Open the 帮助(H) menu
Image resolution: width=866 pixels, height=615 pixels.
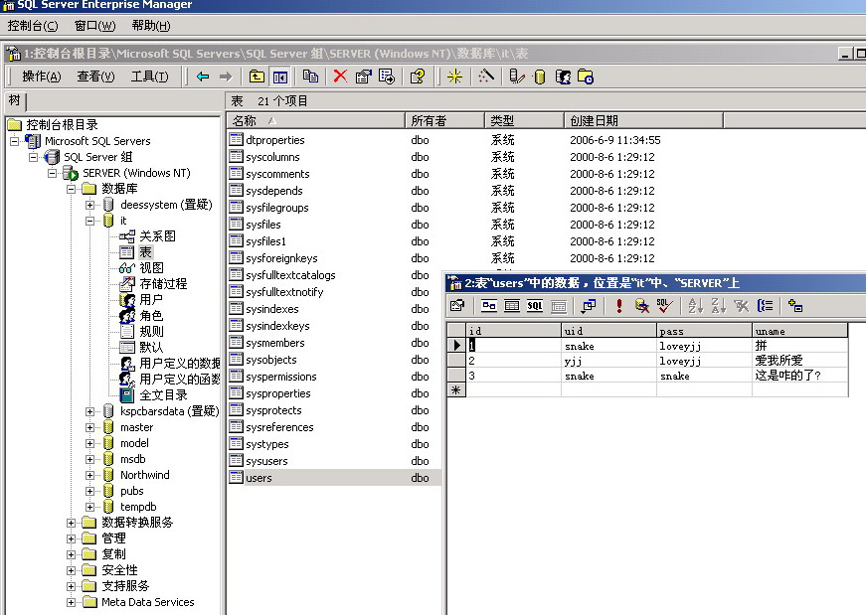(x=151, y=26)
